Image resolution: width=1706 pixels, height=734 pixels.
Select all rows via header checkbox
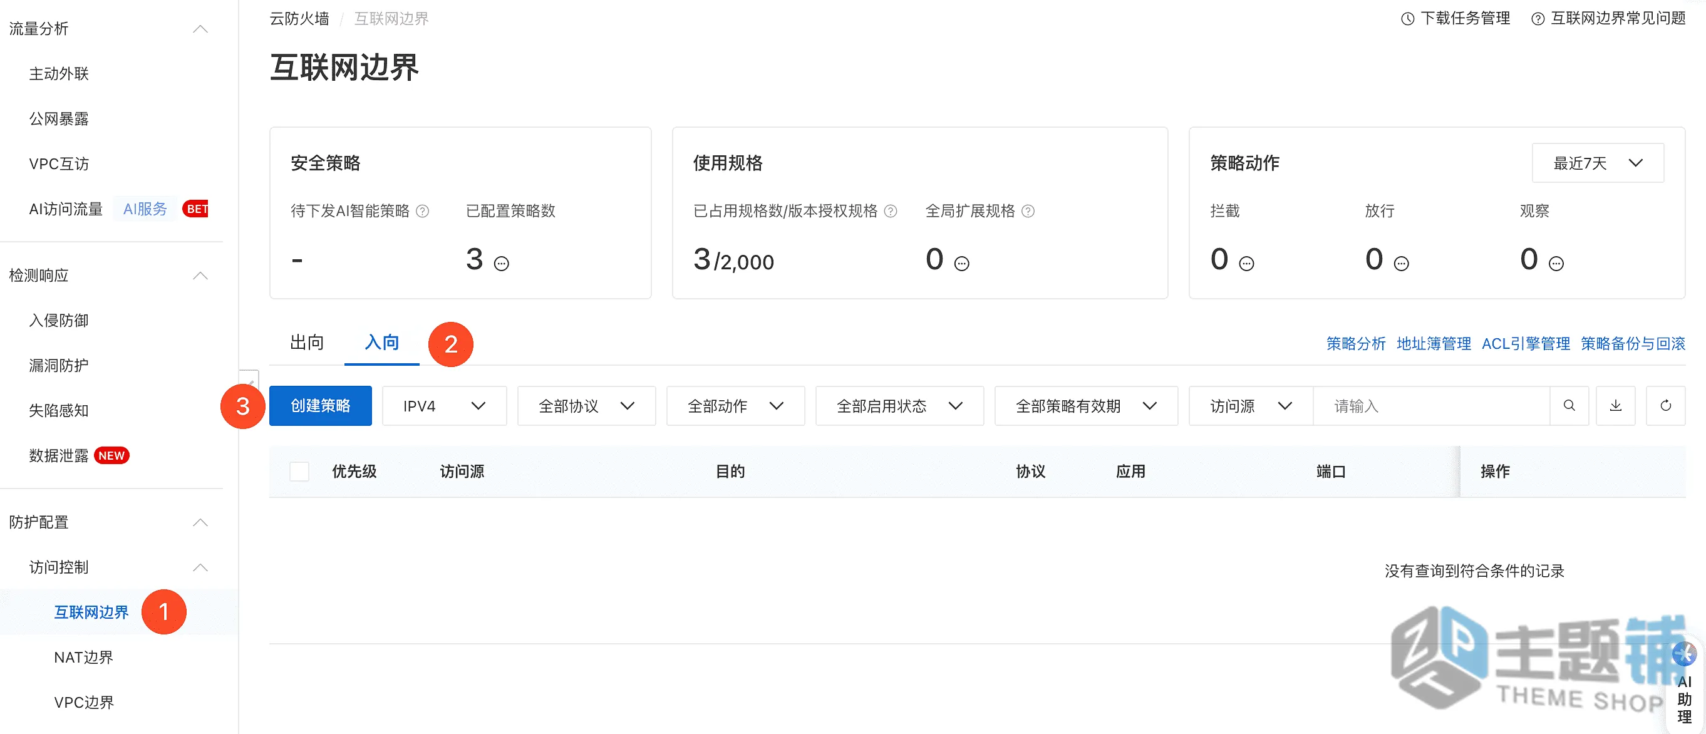coord(299,471)
